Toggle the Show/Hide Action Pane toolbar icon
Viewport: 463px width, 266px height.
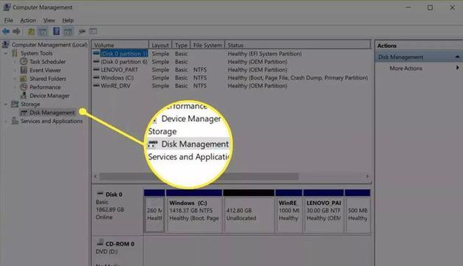coord(68,32)
